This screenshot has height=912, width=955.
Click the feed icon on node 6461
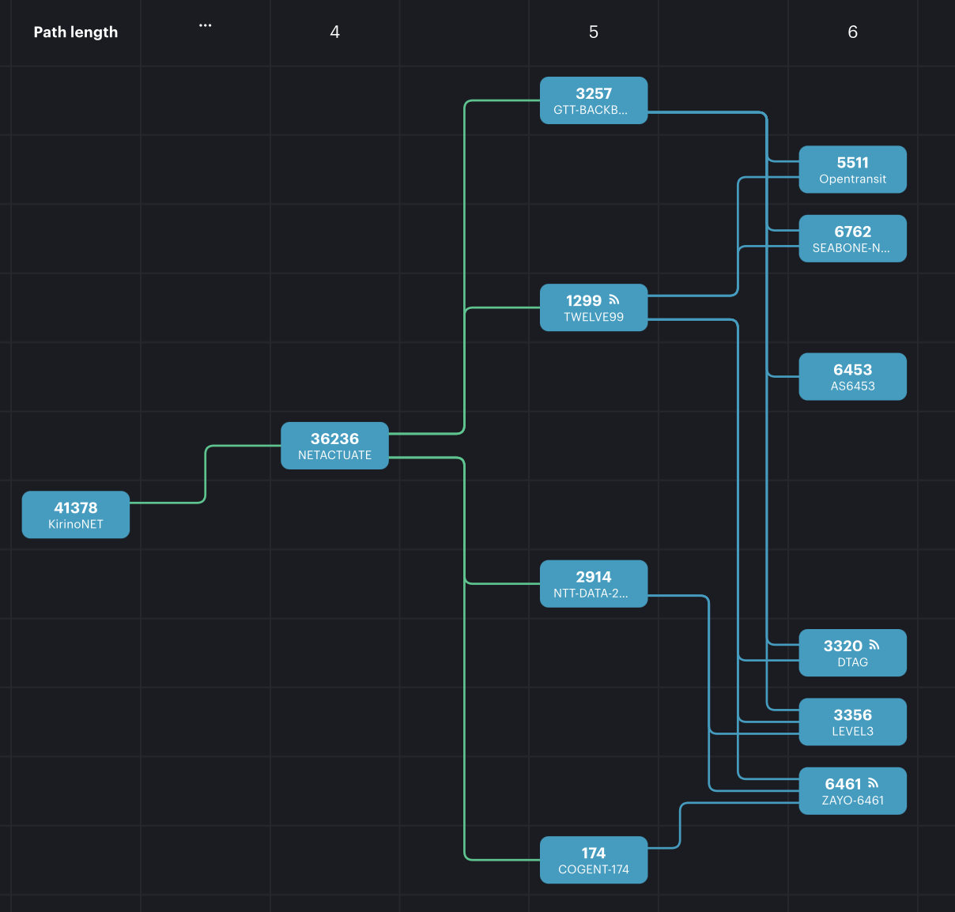coord(873,783)
